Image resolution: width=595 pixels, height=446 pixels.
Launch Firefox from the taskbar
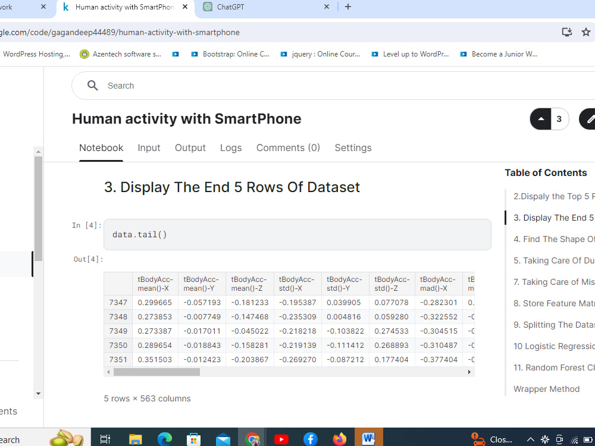pyautogui.click(x=340, y=439)
